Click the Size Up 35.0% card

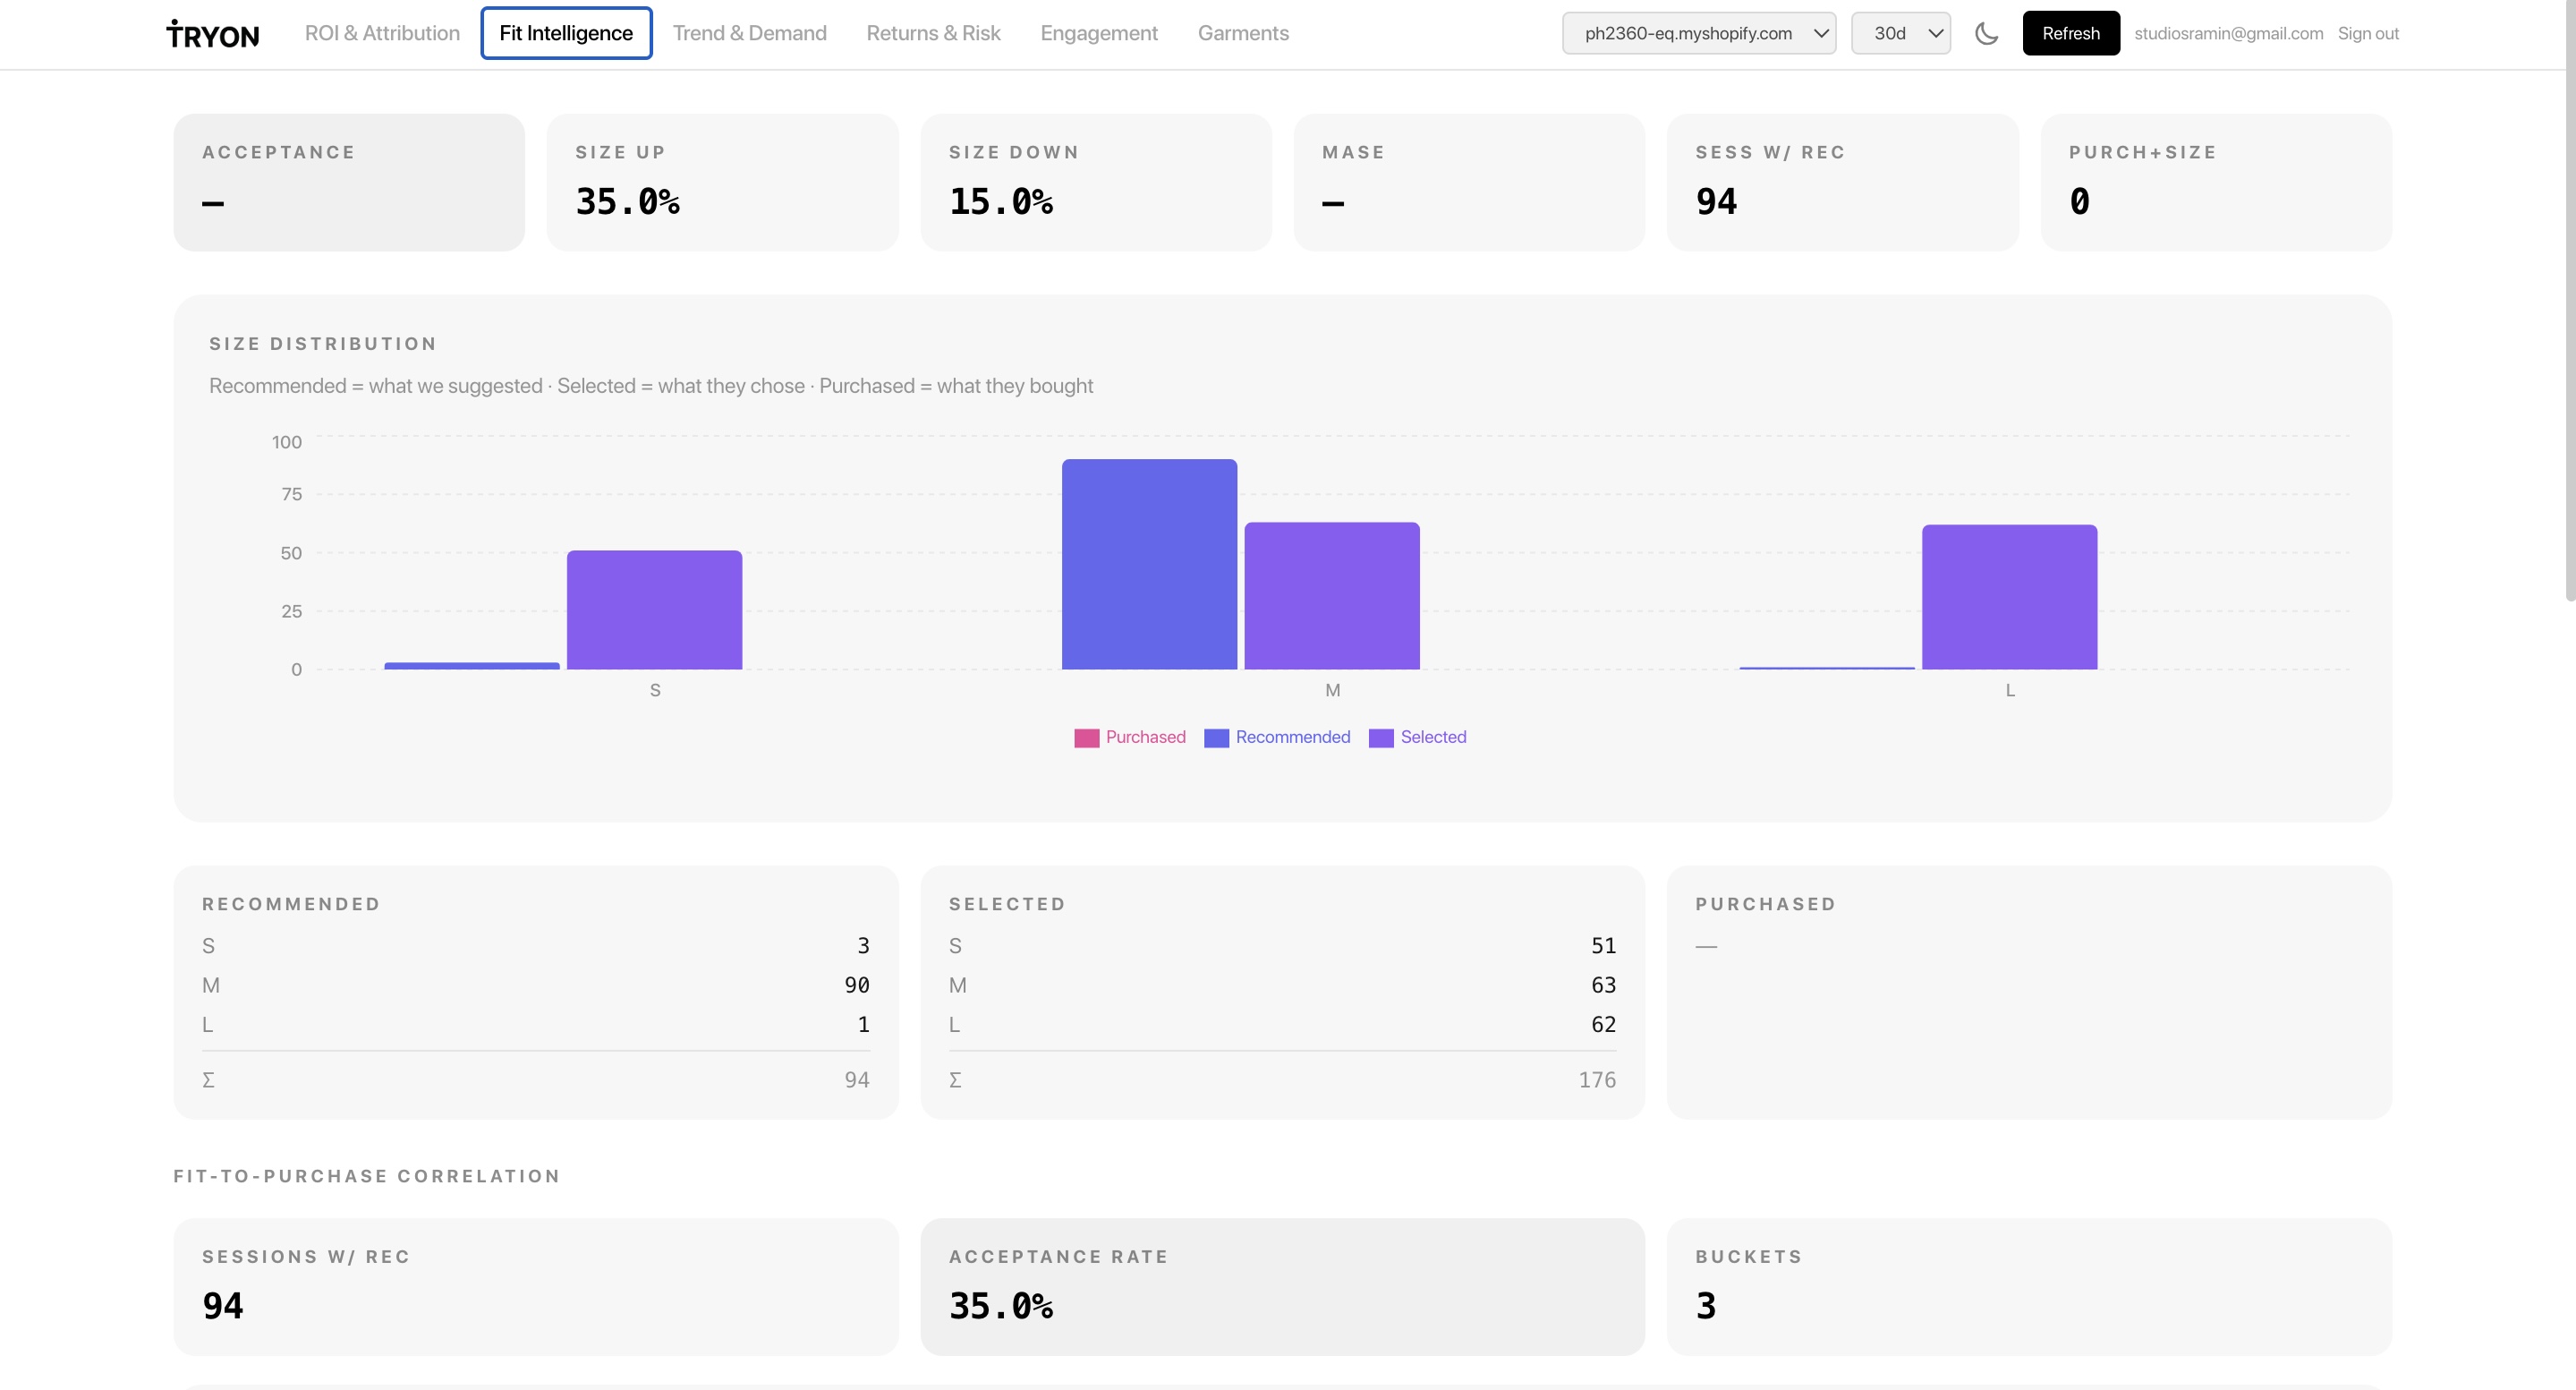[x=722, y=182]
